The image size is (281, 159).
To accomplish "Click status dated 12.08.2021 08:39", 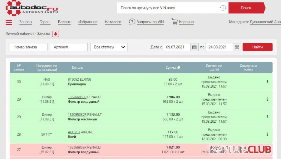I will 214,134.
